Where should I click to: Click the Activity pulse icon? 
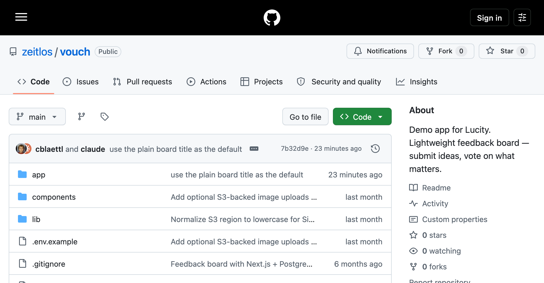pyautogui.click(x=413, y=203)
